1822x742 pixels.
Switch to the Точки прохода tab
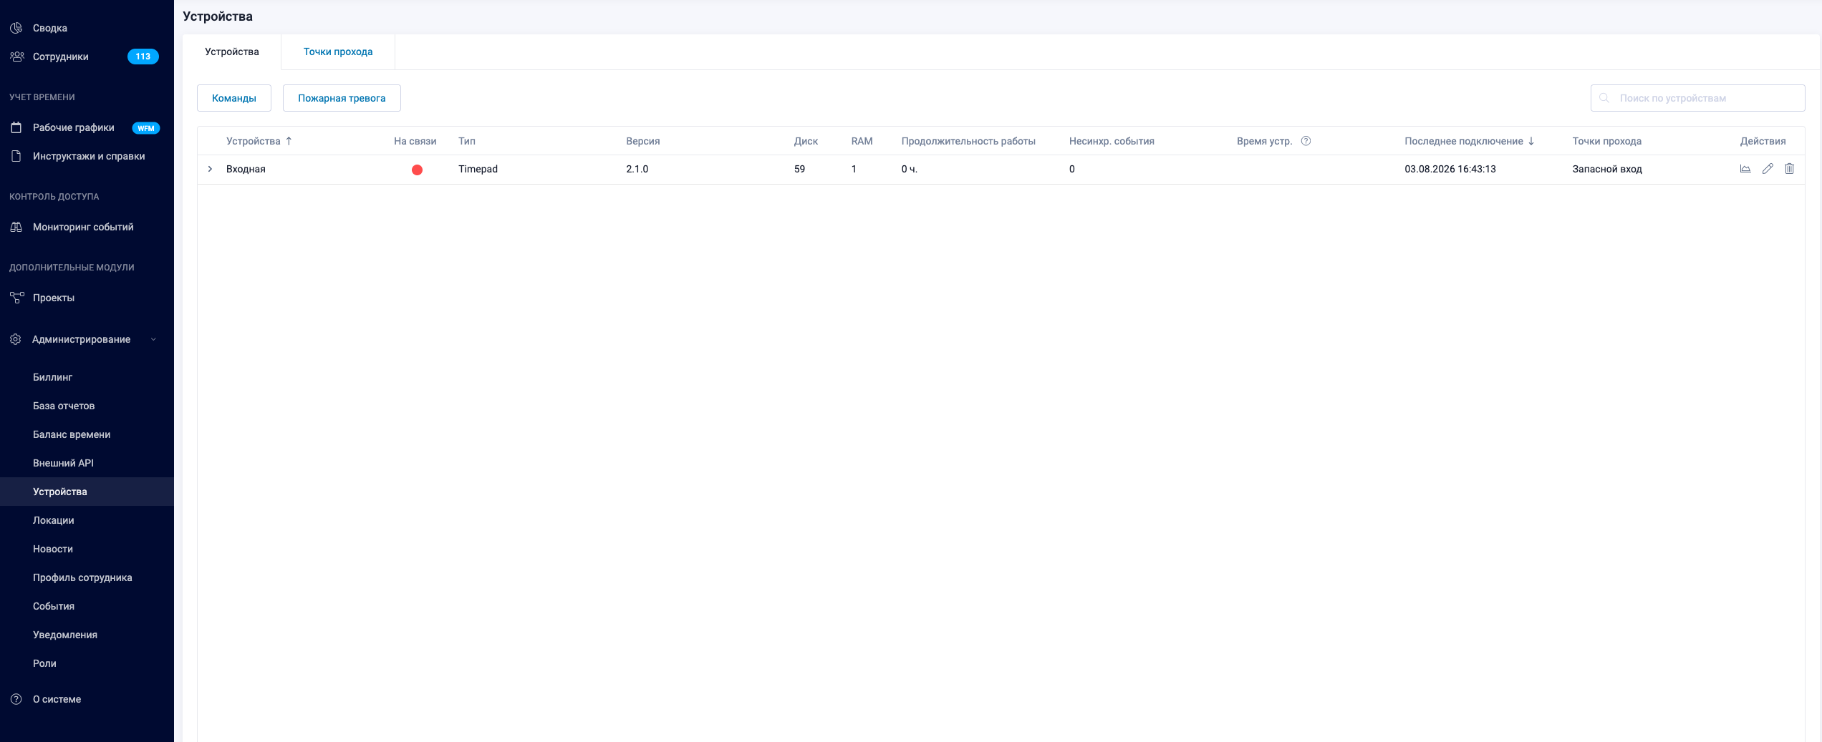point(338,52)
